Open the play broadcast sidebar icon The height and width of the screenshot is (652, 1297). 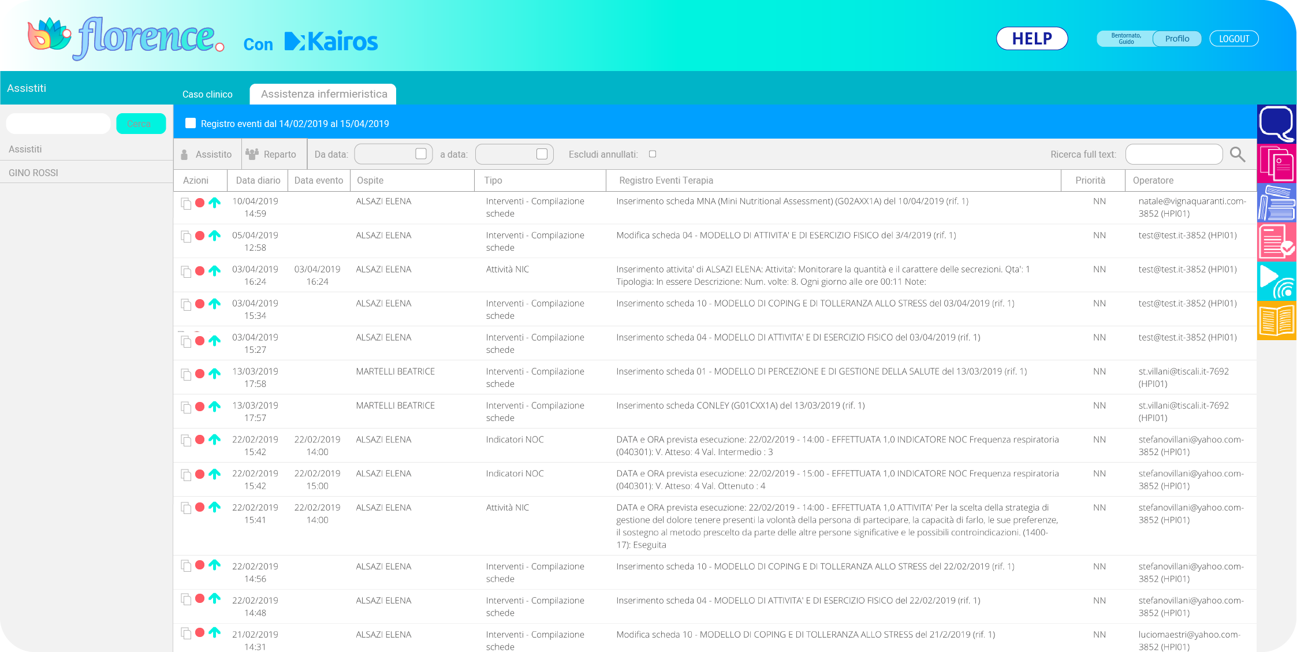(1276, 281)
